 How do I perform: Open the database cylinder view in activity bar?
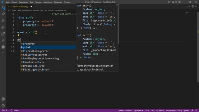[3, 54]
